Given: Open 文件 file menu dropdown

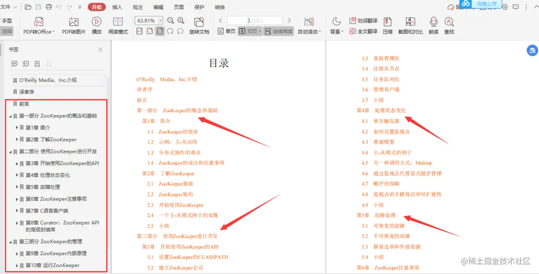Looking at the screenshot, I should 9,7.
